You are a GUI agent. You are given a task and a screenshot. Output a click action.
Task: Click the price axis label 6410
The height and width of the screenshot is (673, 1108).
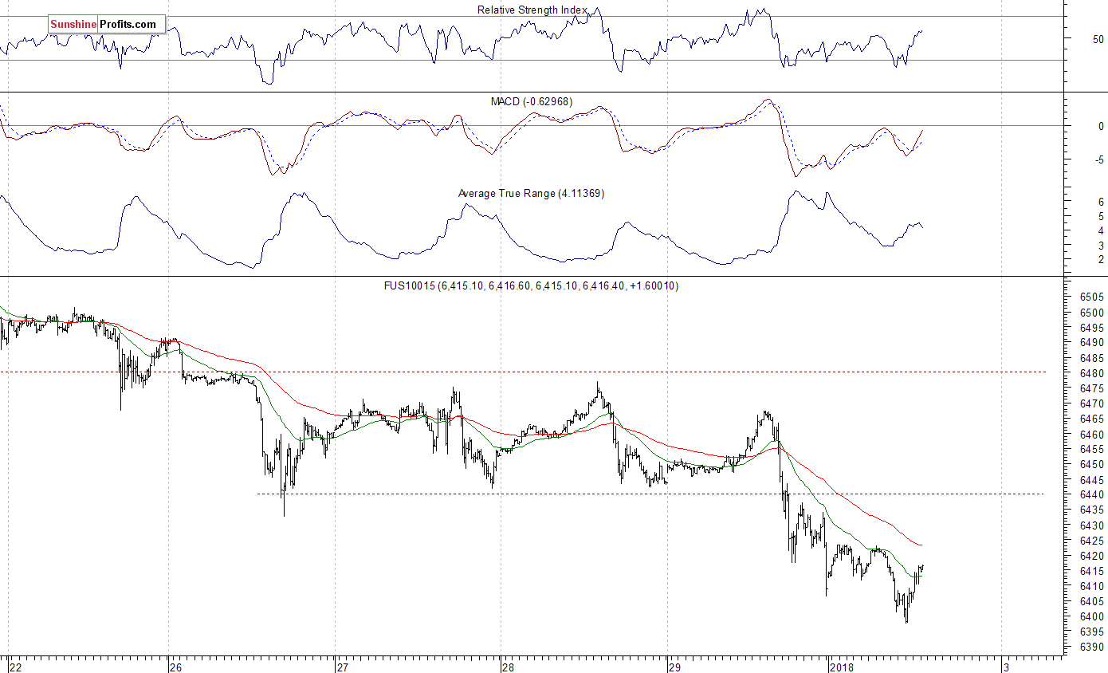[x=1092, y=586]
